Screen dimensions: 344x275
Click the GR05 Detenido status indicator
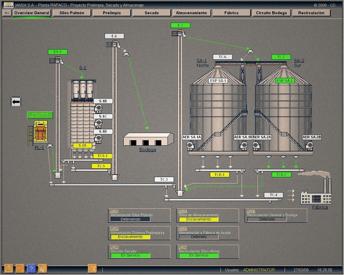(199, 237)
